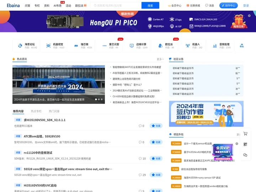The image size is (256, 192).
Task: Switch to 热点专栏 tab
Action: pos(36,111)
